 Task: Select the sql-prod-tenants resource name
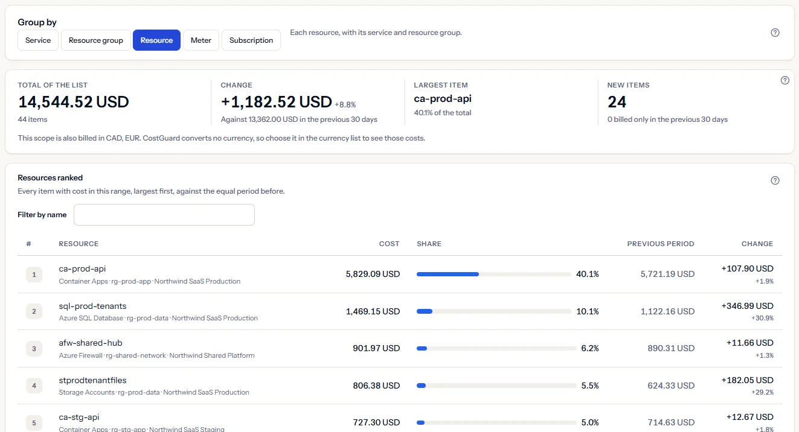pos(92,306)
